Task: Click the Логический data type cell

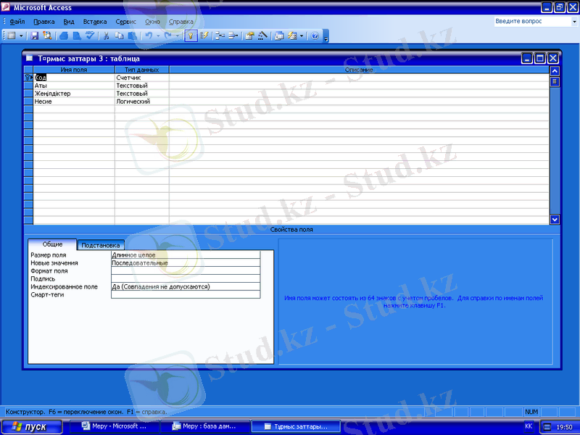Action: click(142, 101)
